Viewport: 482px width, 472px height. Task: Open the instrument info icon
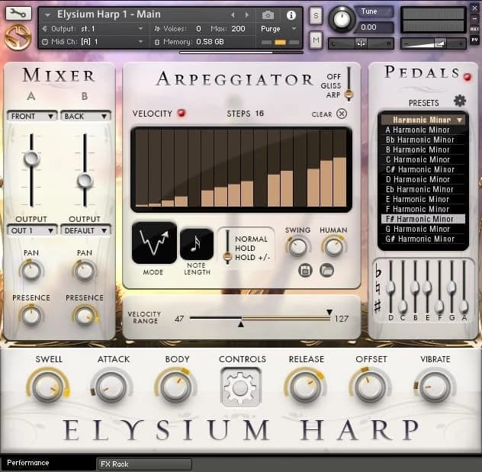click(291, 15)
